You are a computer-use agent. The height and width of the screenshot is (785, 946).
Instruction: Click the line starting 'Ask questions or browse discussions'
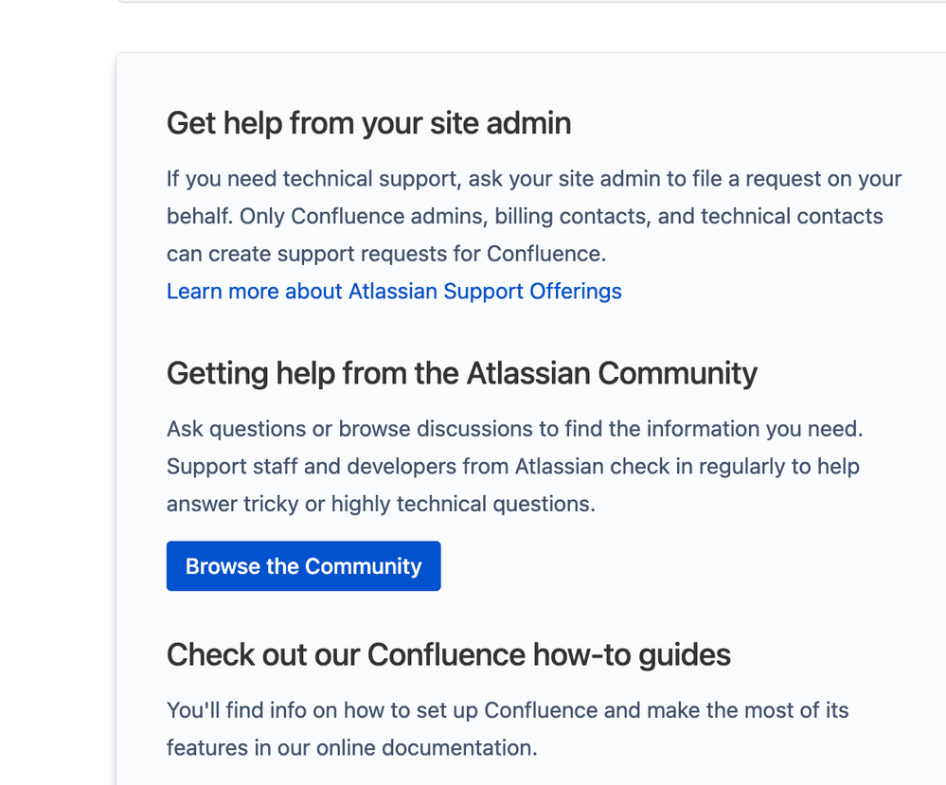514,429
